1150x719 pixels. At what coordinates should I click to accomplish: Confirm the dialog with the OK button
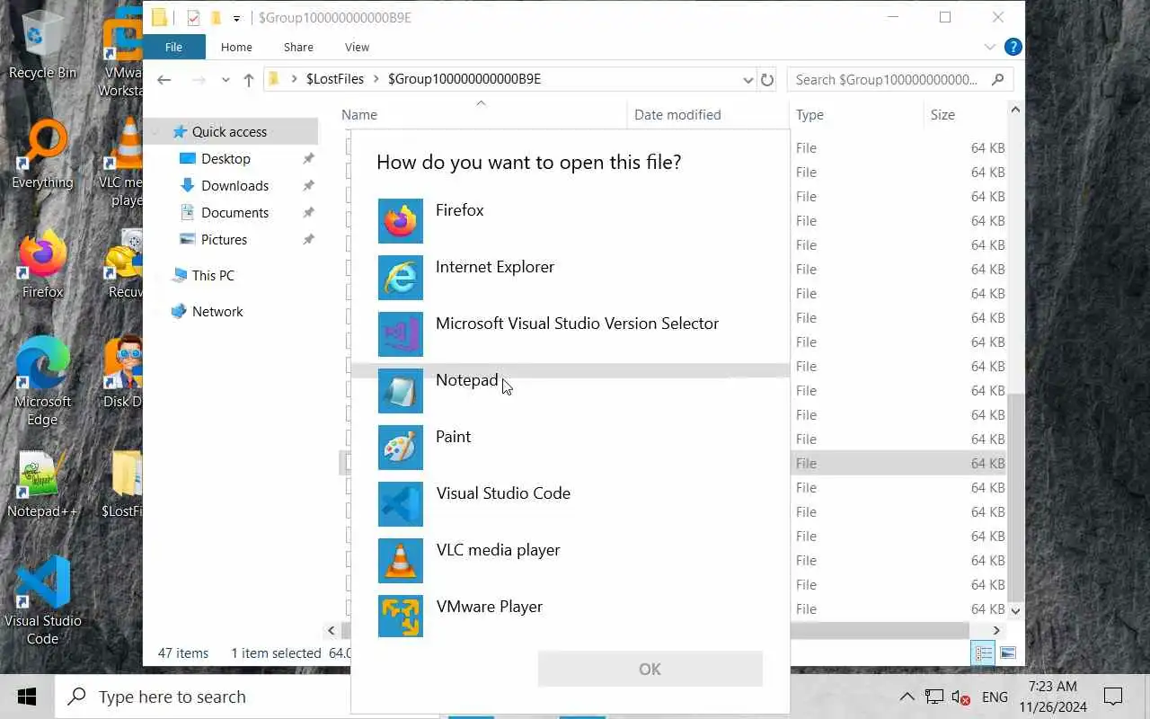650,669
